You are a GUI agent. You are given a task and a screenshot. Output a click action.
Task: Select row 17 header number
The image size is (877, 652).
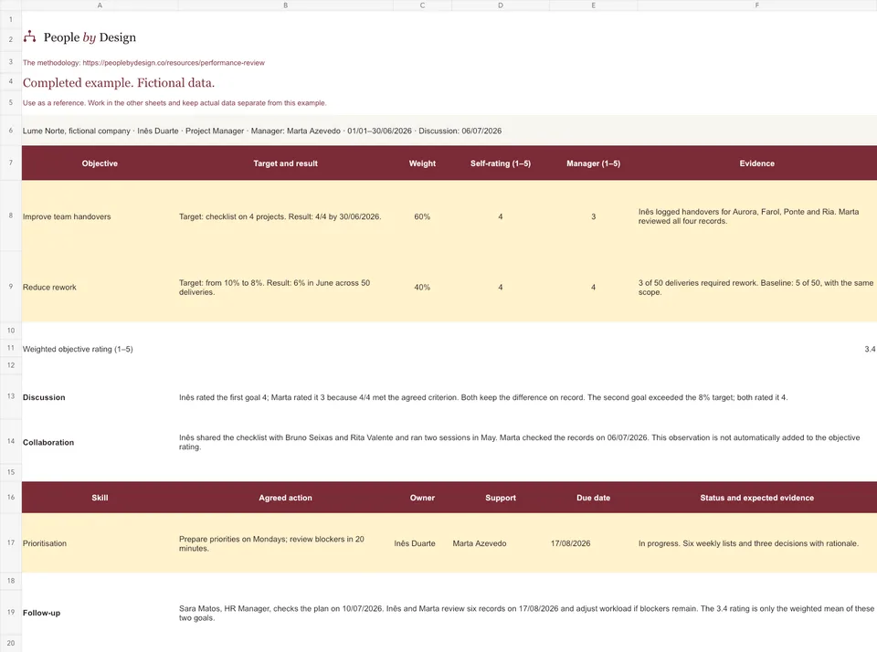click(11, 543)
